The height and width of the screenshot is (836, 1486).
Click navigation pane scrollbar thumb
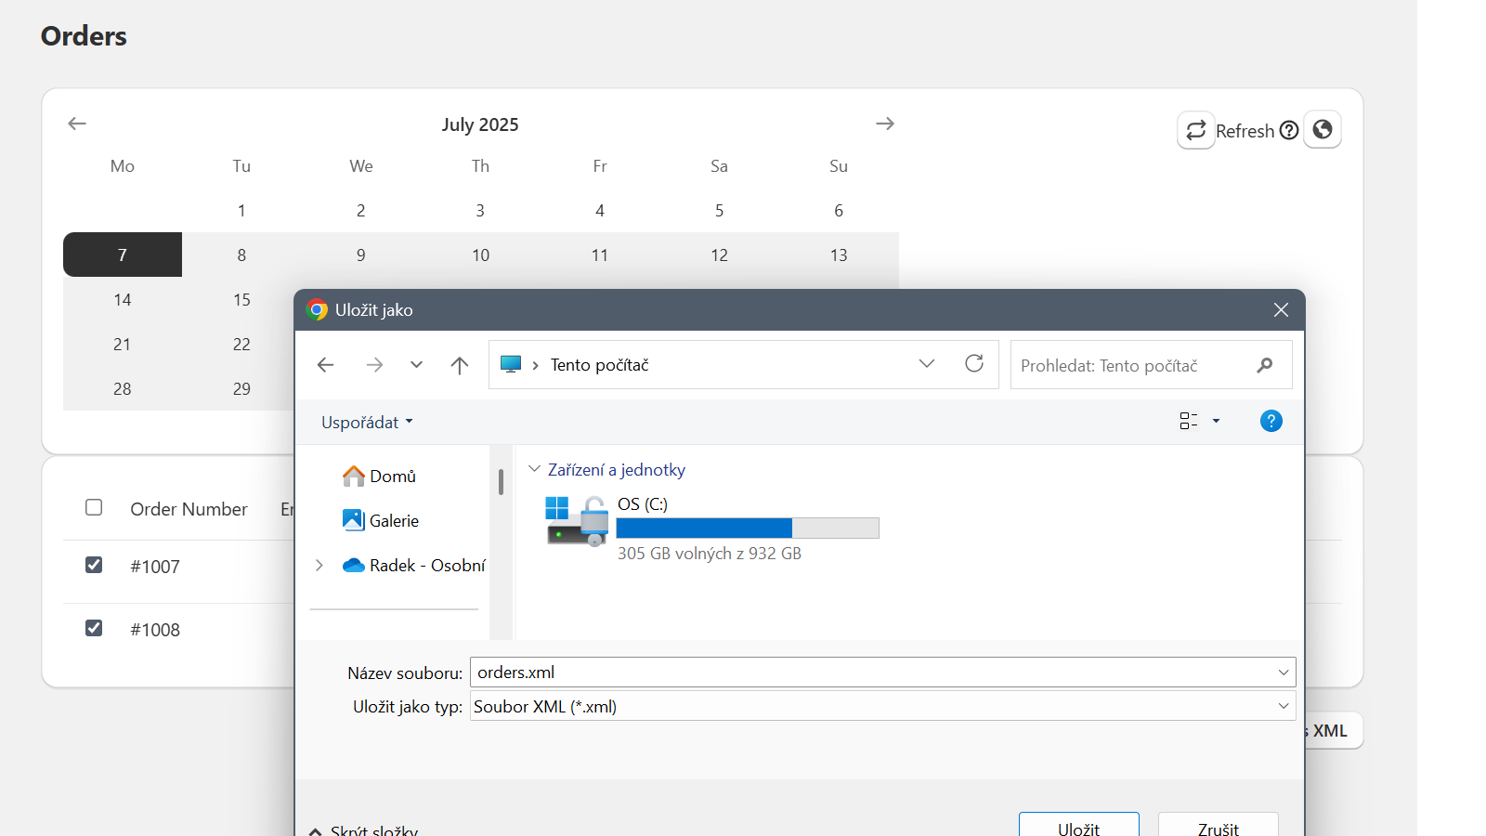point(501,481)
